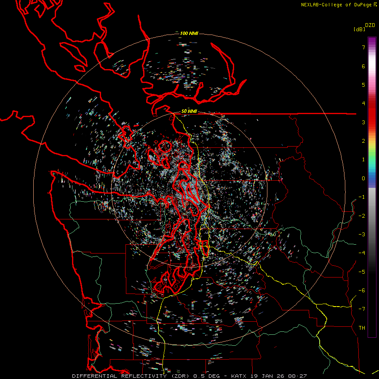Image resolution: width=379 pixels, height=379 pixels.
Task: Click the colorbar value -6 label
Action: click(x=362, y=290)
